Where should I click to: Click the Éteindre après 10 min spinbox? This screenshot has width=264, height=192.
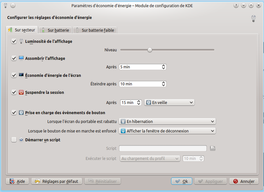point(142,84)
